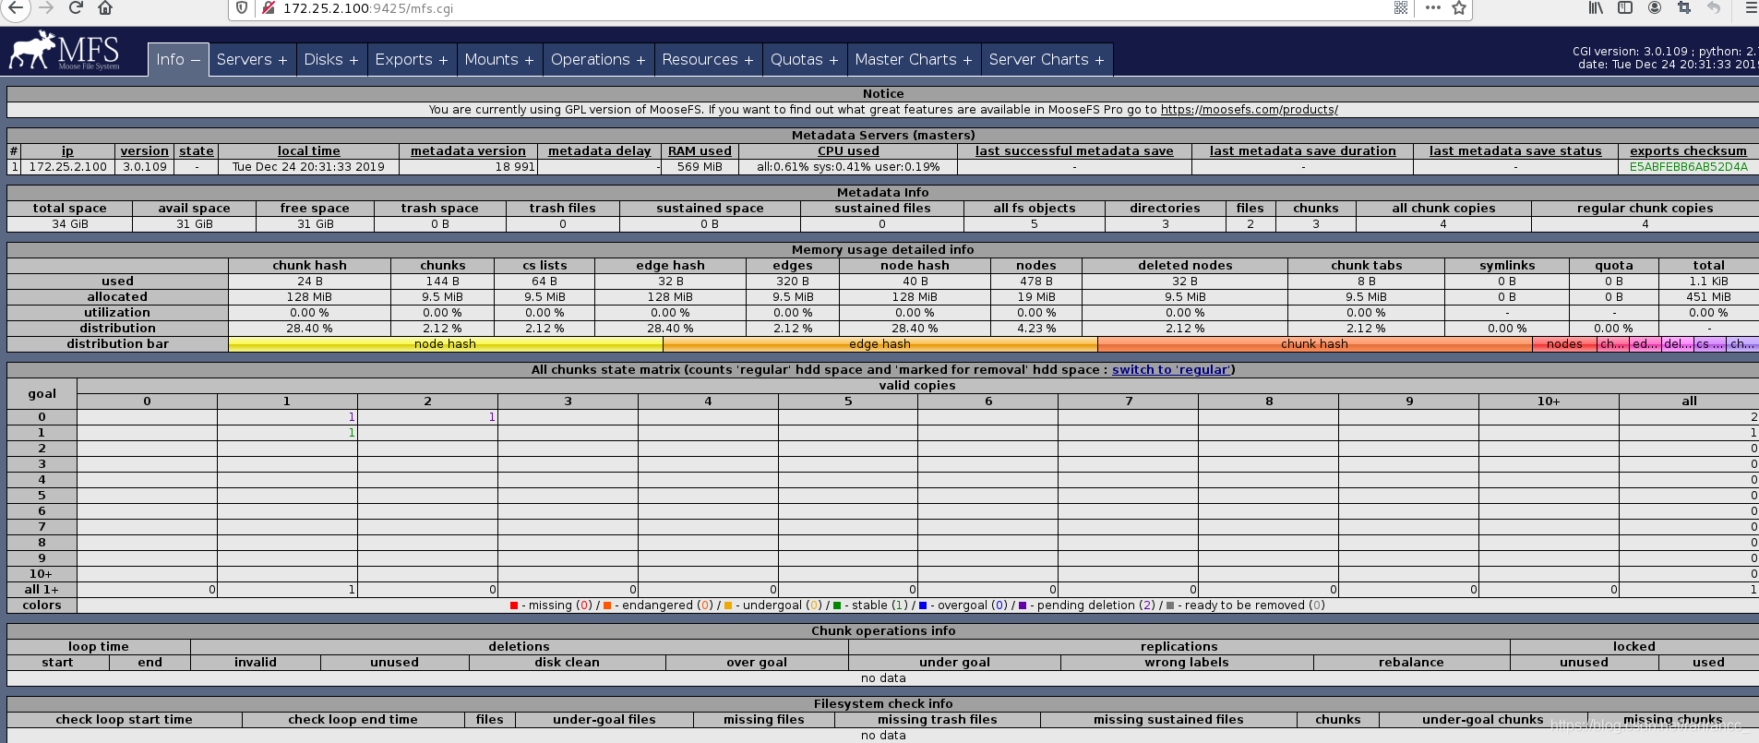
Task: Select master IP cell 172.25.2.100
Action: pos(67,167)
